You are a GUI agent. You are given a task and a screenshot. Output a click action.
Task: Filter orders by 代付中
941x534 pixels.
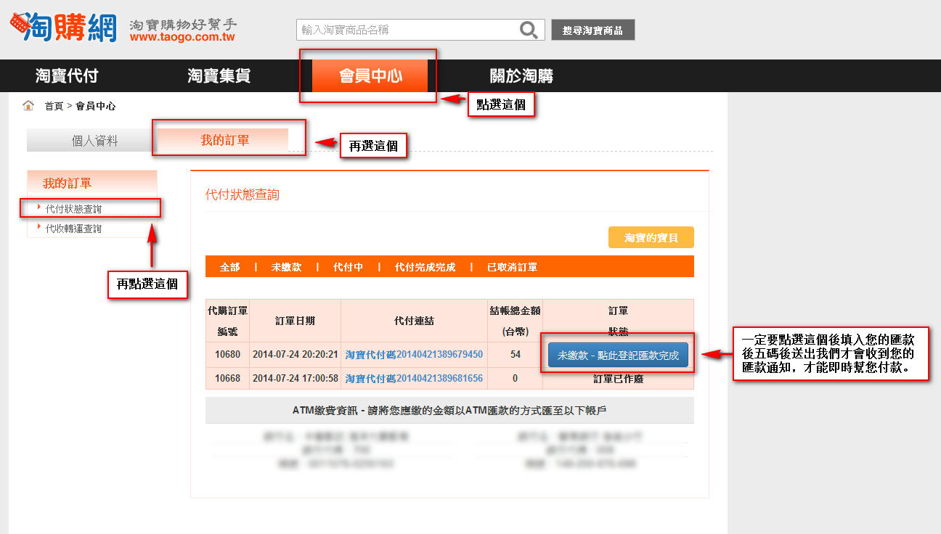[x=348, y=267]
